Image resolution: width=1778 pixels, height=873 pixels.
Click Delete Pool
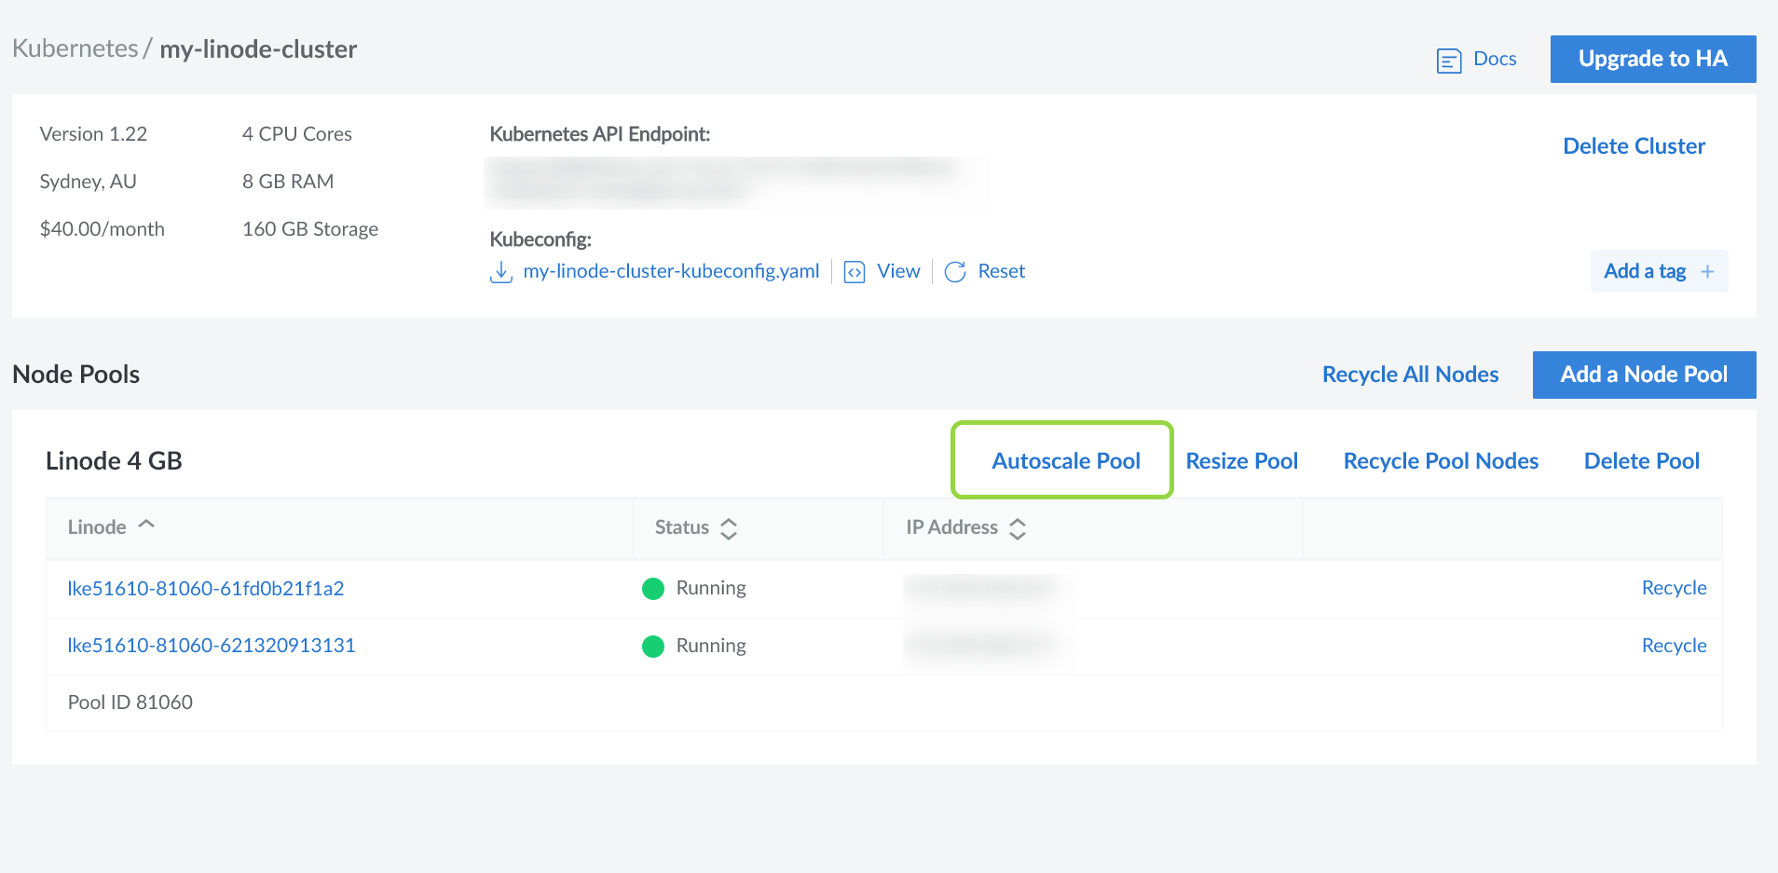[1641, 461]
